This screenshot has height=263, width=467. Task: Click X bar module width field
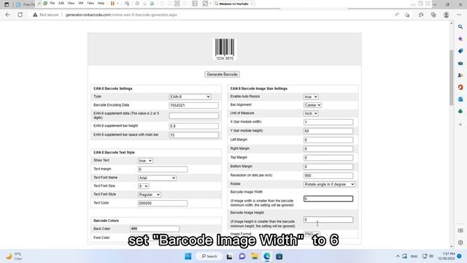tap(328, 122)
